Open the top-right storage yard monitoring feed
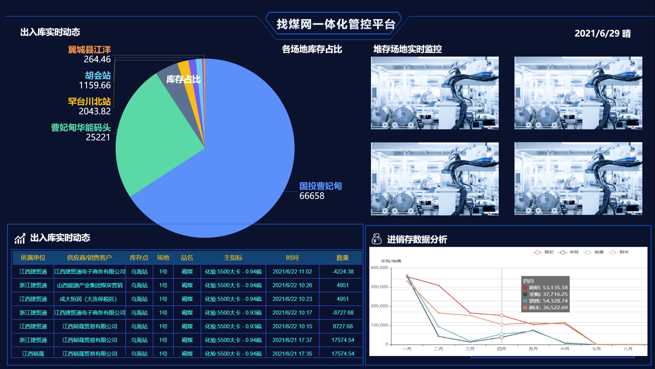This screenshot has height=369, width=655. (578, 93)
